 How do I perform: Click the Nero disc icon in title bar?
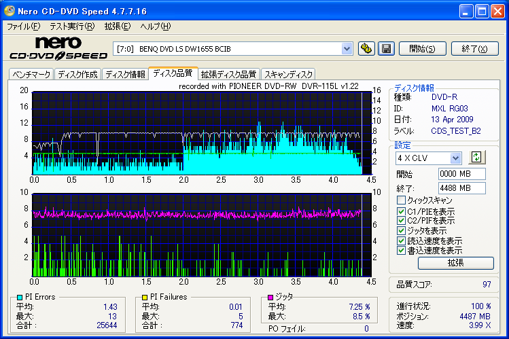click(9, 11)
